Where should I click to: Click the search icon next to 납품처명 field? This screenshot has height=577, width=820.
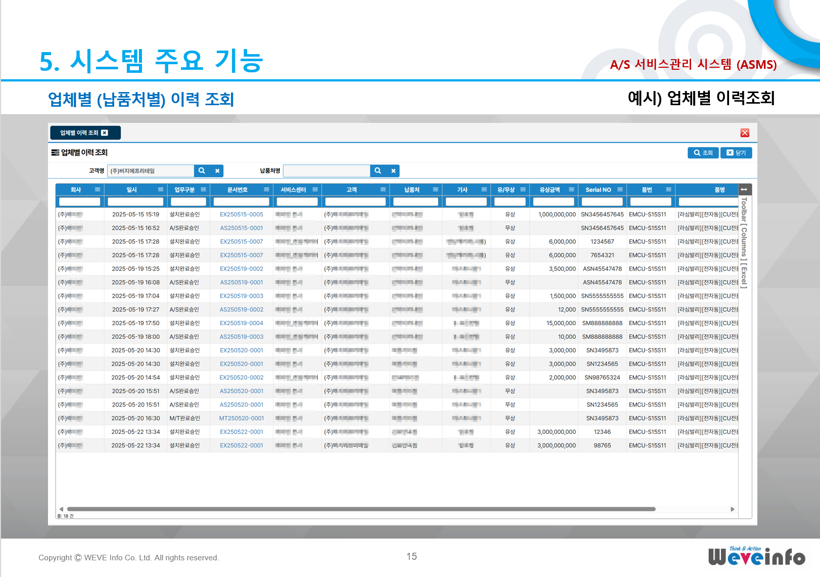[x=377, y=171]
